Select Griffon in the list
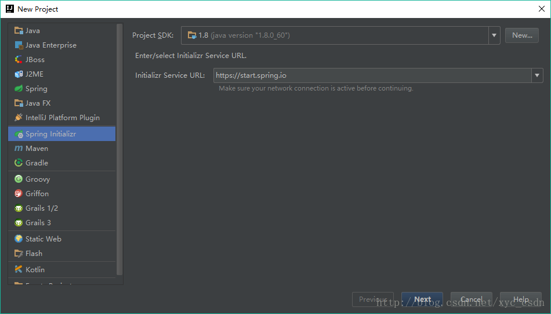 [62, 193]
